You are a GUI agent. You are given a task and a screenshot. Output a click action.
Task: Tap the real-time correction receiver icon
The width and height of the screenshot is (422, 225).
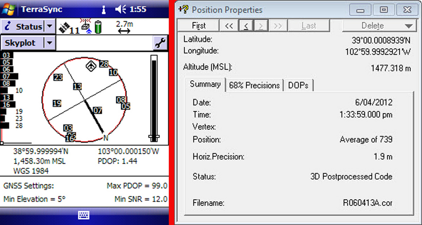click(x=86, y=26)
